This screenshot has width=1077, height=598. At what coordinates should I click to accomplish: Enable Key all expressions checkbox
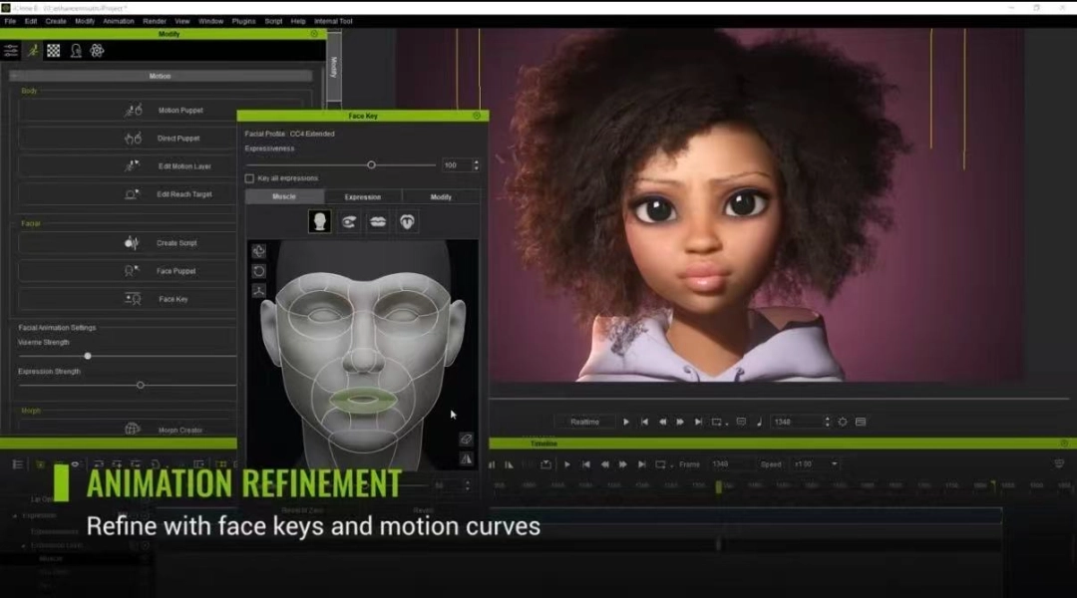tap(249, 178)
